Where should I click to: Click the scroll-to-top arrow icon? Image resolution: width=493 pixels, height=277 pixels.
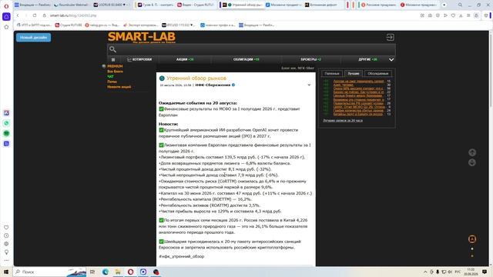pyautogui.click(x=472, y=152)
